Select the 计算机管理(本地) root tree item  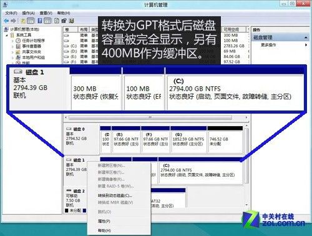(24, 29)
